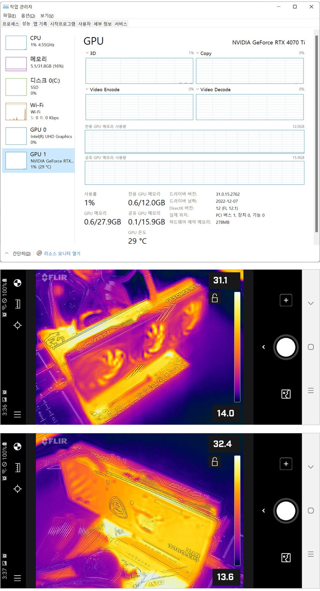Open the 파일(F) menu

pyautogui.click(x=10, y=16)
